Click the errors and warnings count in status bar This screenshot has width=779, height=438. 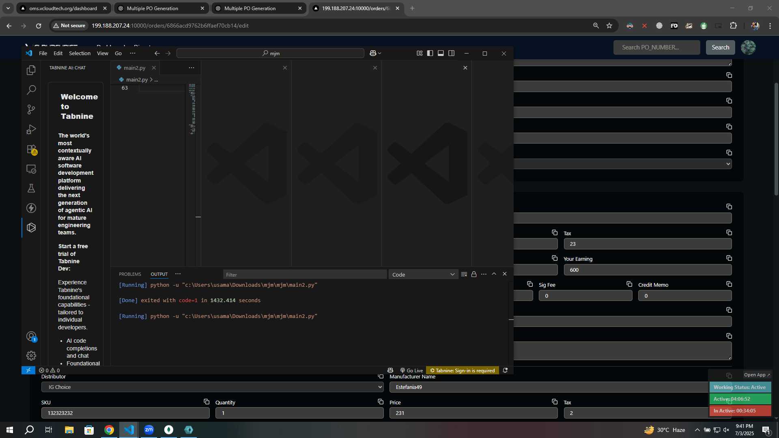point(49,370)
